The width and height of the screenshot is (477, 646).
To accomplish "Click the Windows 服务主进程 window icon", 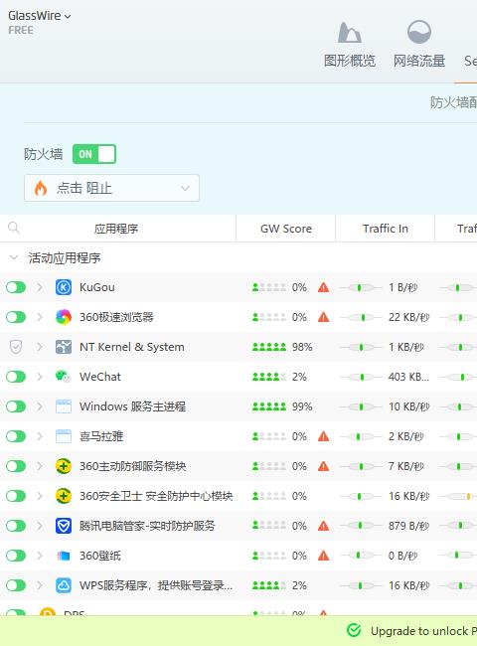I will 64,406.
